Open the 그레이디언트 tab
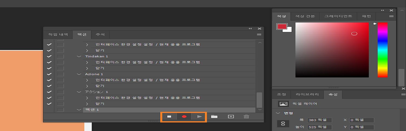This screenshot has height=131, width=406. tap(338, 16)
